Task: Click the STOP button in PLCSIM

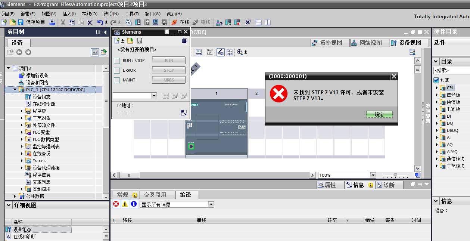Action: click(169, 70)
